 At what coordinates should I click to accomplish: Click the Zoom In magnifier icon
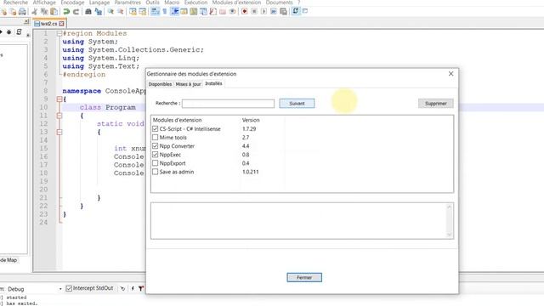(110, 11)
